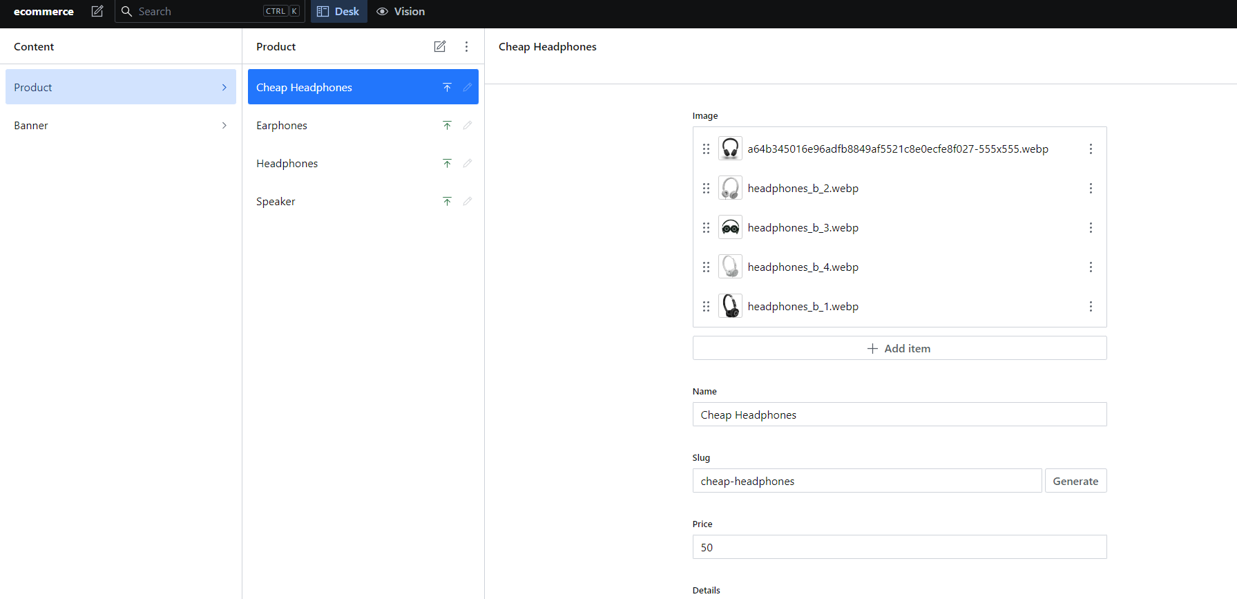Click thumbnail of headphones_b_3.webp
This screenshot has width=1237, height=599.
[x=730, y=227]
